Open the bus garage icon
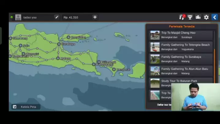Screen dimensions: 220x124 pyautogui.click(x=198, y=17)
